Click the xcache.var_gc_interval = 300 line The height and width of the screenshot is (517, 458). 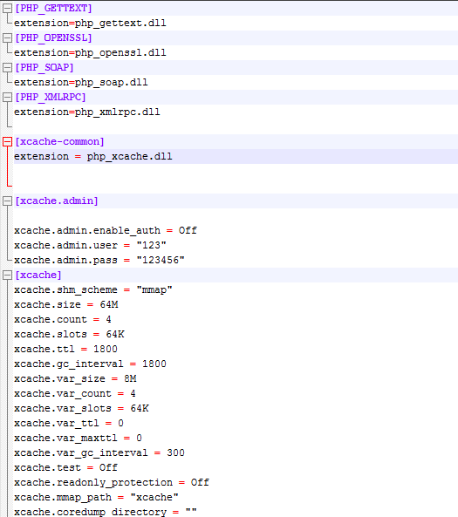tap(99, 453)
